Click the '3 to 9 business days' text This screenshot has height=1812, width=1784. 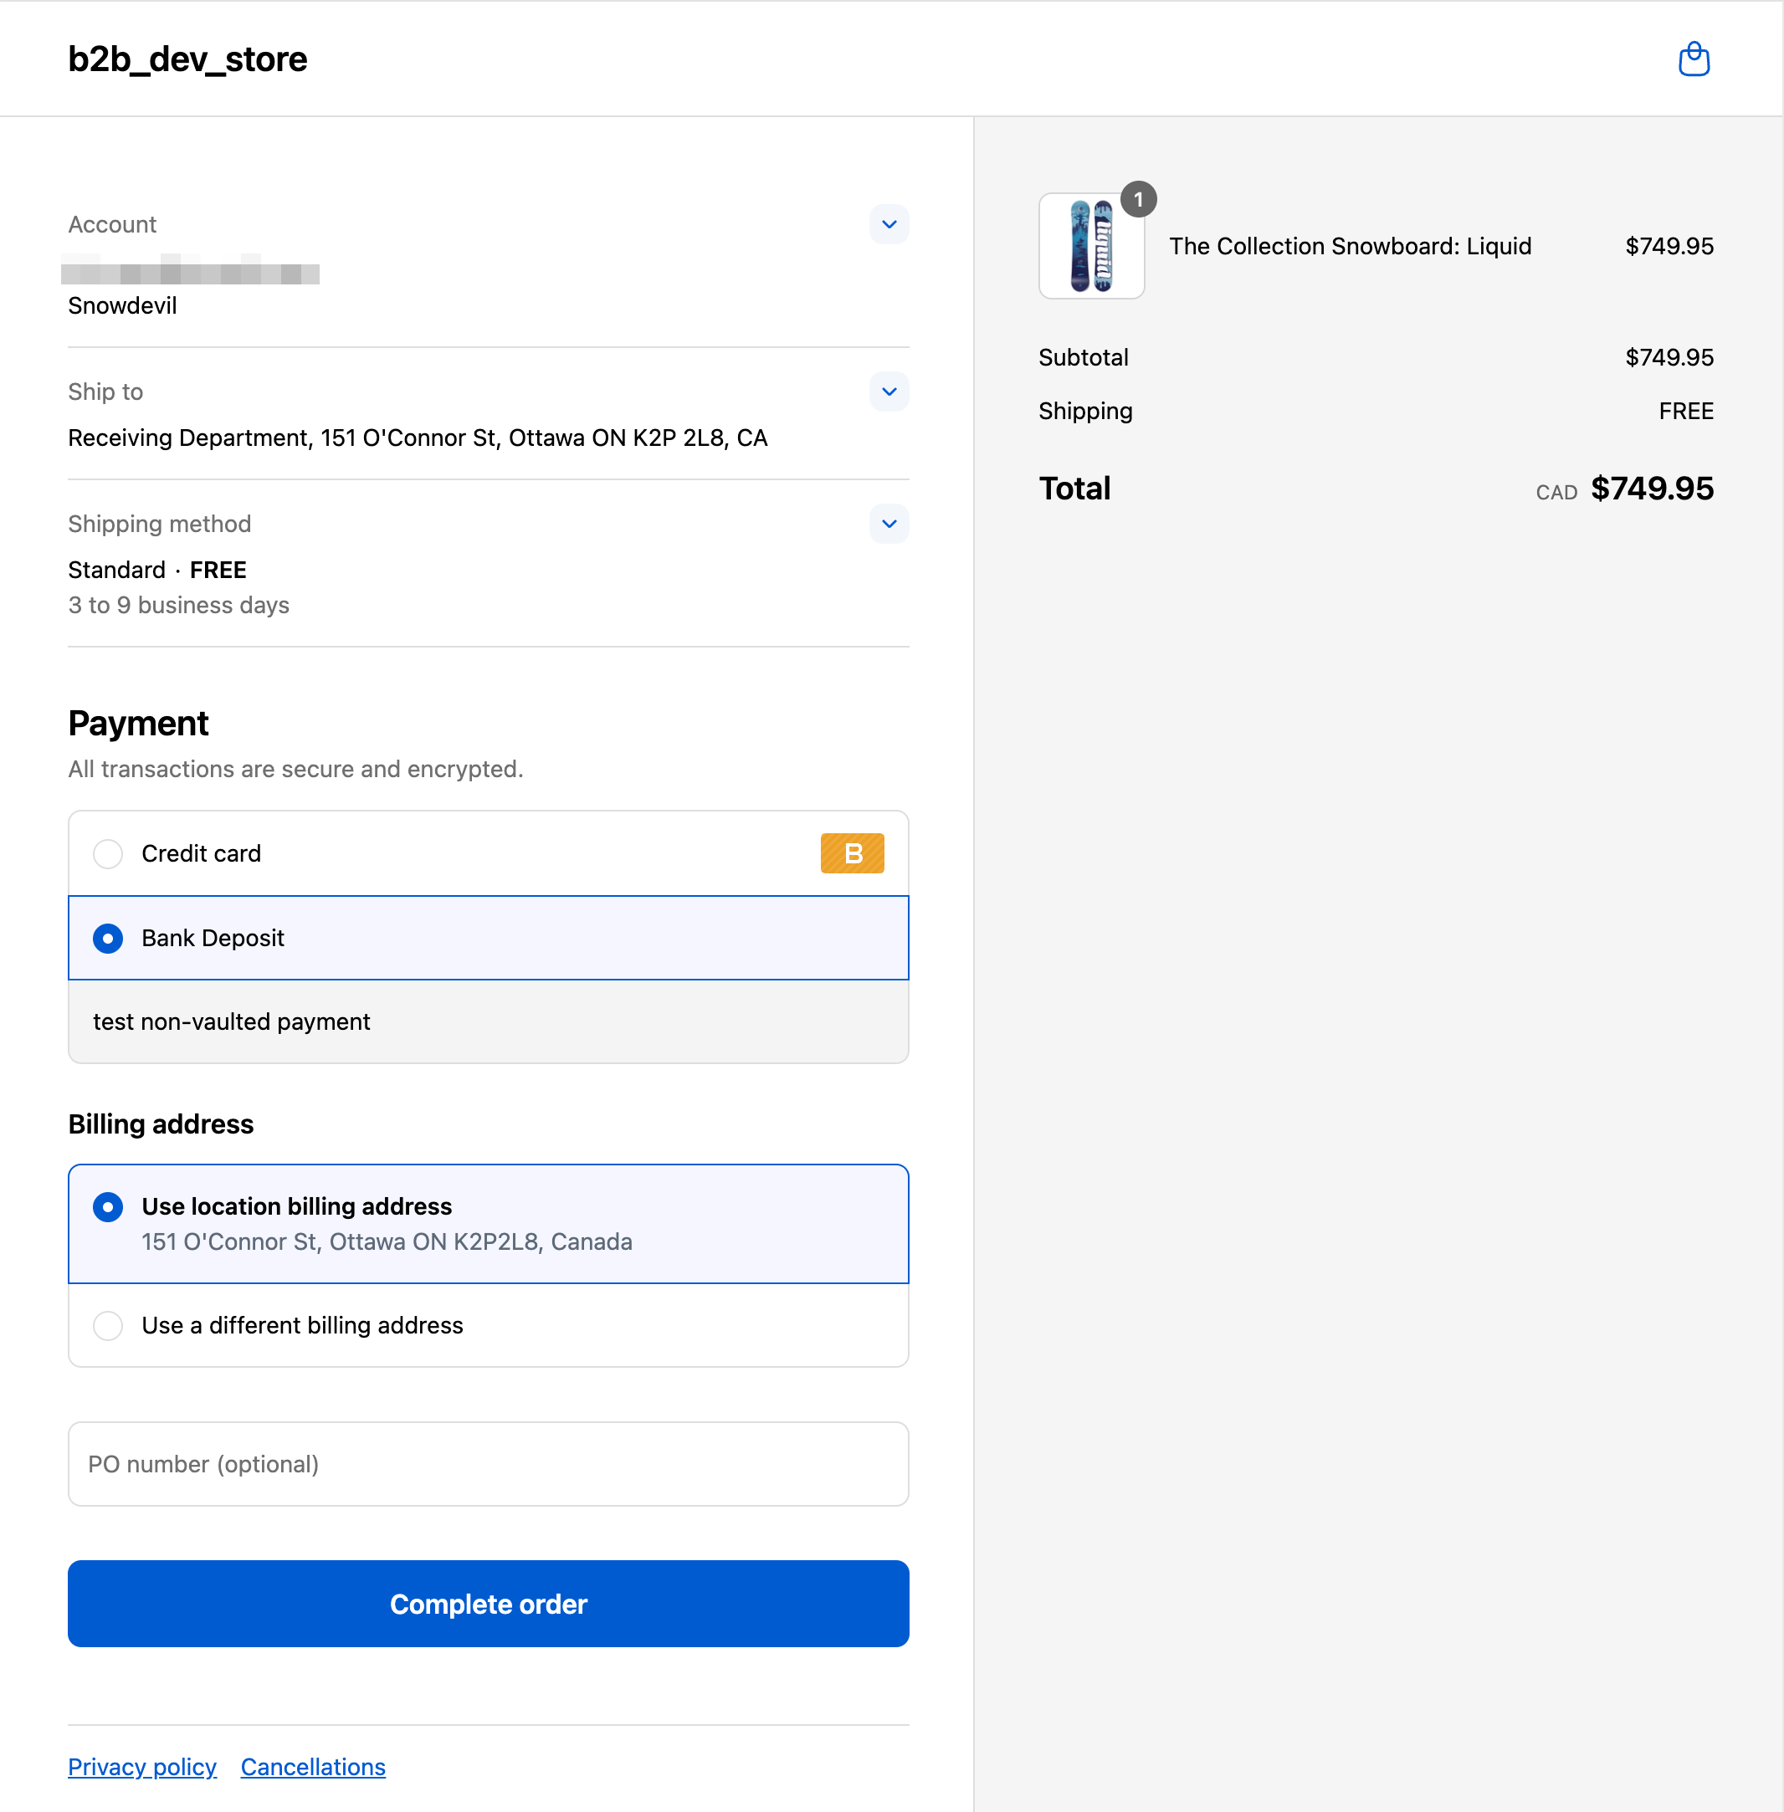click(178, 605)
